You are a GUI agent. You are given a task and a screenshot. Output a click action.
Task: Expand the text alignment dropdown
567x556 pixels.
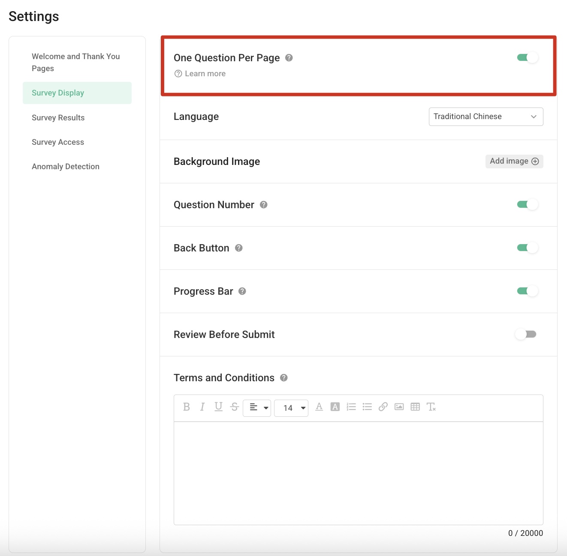(257, 408)
